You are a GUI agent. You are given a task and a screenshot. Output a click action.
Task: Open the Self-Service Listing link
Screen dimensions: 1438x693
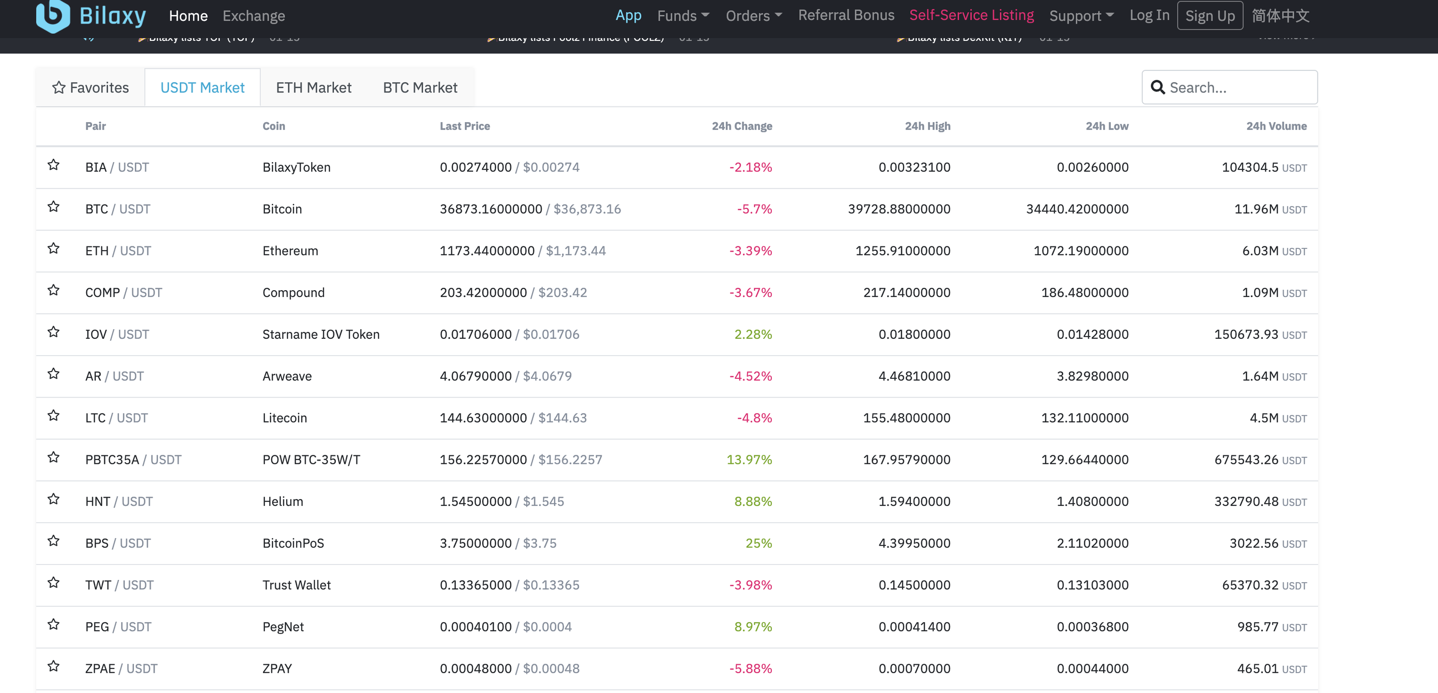(x=971, y=15)
